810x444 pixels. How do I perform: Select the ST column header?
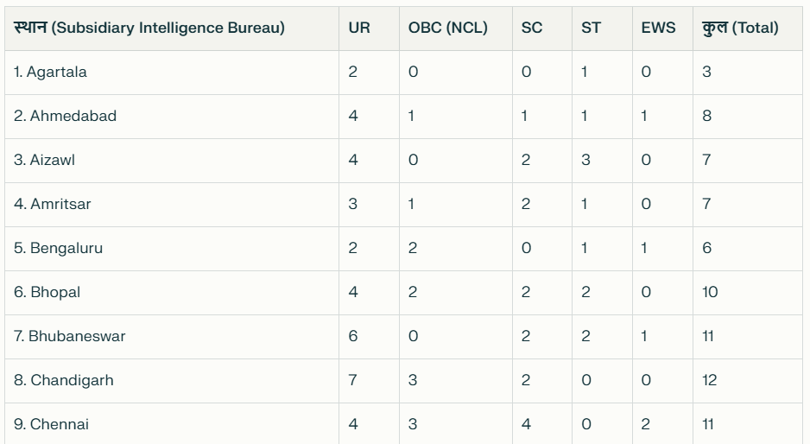(x=591, y=28)
